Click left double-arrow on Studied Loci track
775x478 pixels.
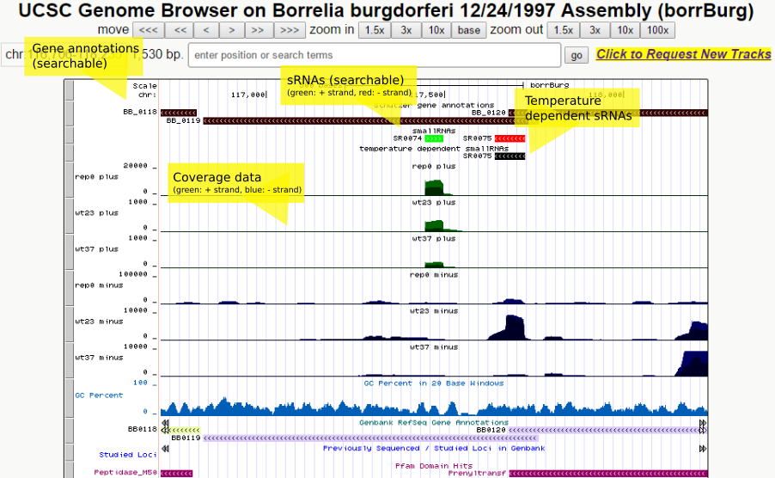tap(165, 449)
